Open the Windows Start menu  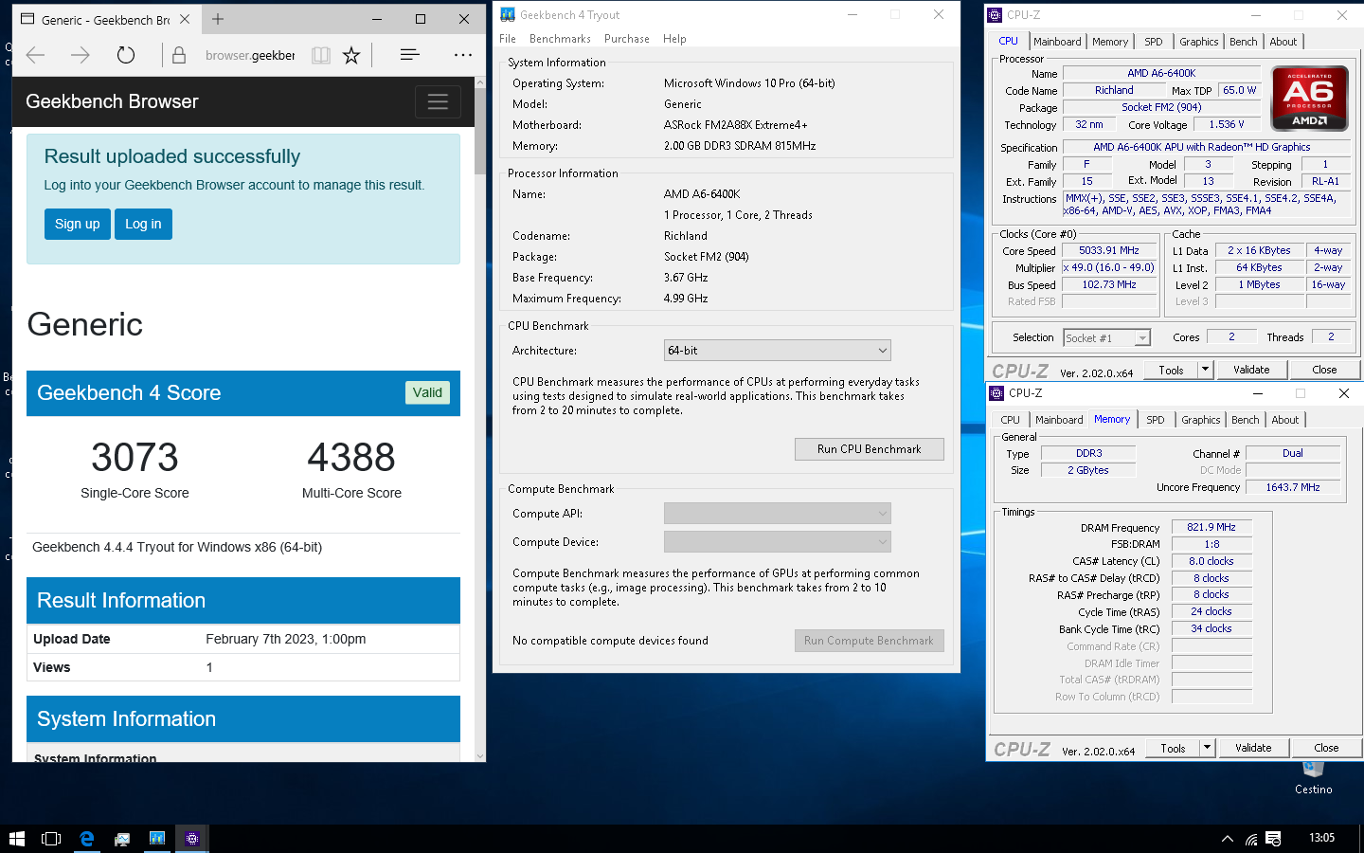coord(16,839)
